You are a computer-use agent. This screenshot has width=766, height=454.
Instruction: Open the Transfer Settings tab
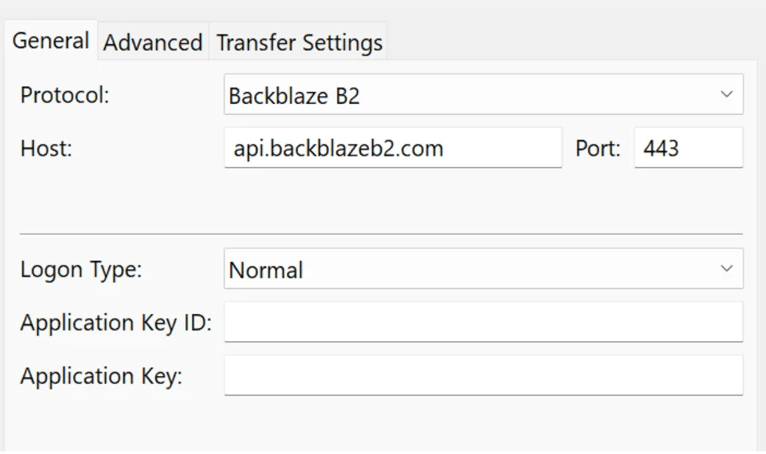[296, 41]
